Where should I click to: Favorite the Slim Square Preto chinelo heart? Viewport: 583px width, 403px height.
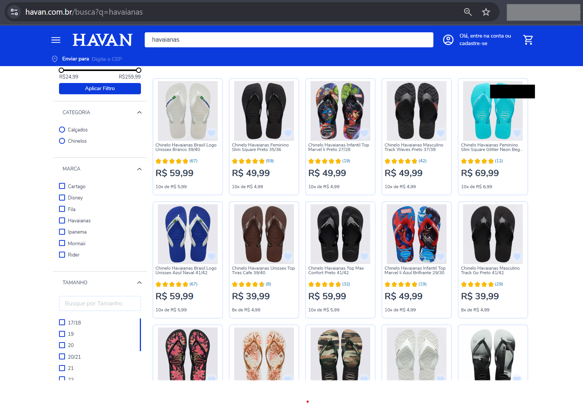coord(288,133)
